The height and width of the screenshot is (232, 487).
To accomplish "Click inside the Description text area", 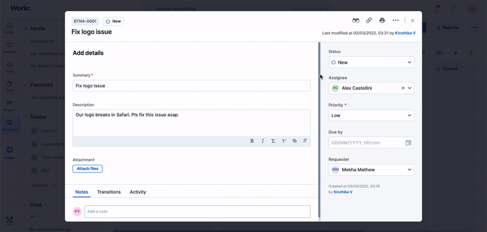I will coord(191,123).
